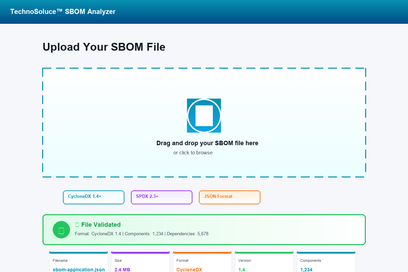408x272 pixels.
Task: Select the SPDX 2.3+ format badge
Action: click(x=161, y=197)
